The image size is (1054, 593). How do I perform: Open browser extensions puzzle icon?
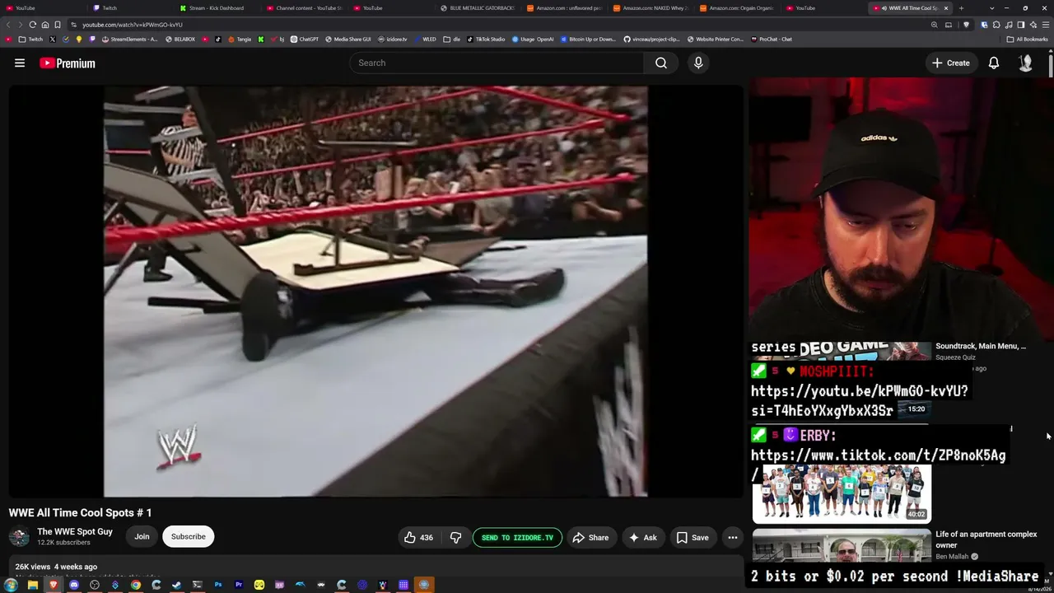(998, 25)
